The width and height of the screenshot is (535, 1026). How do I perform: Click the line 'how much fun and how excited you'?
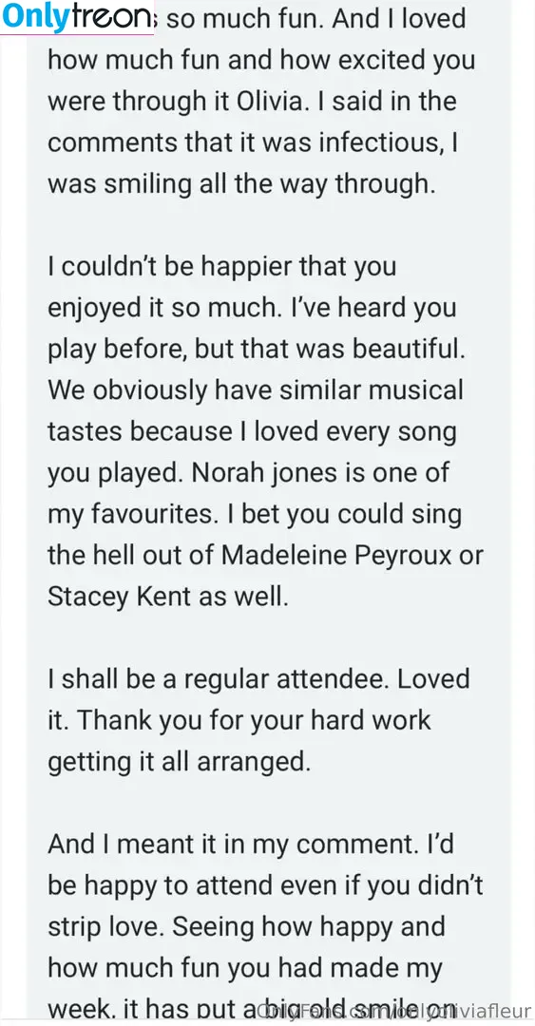261,60
